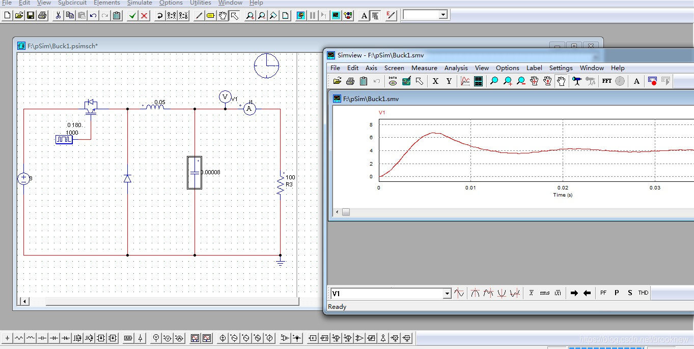
Task: Click the rms measurement button in Simview
Action: 545,293
